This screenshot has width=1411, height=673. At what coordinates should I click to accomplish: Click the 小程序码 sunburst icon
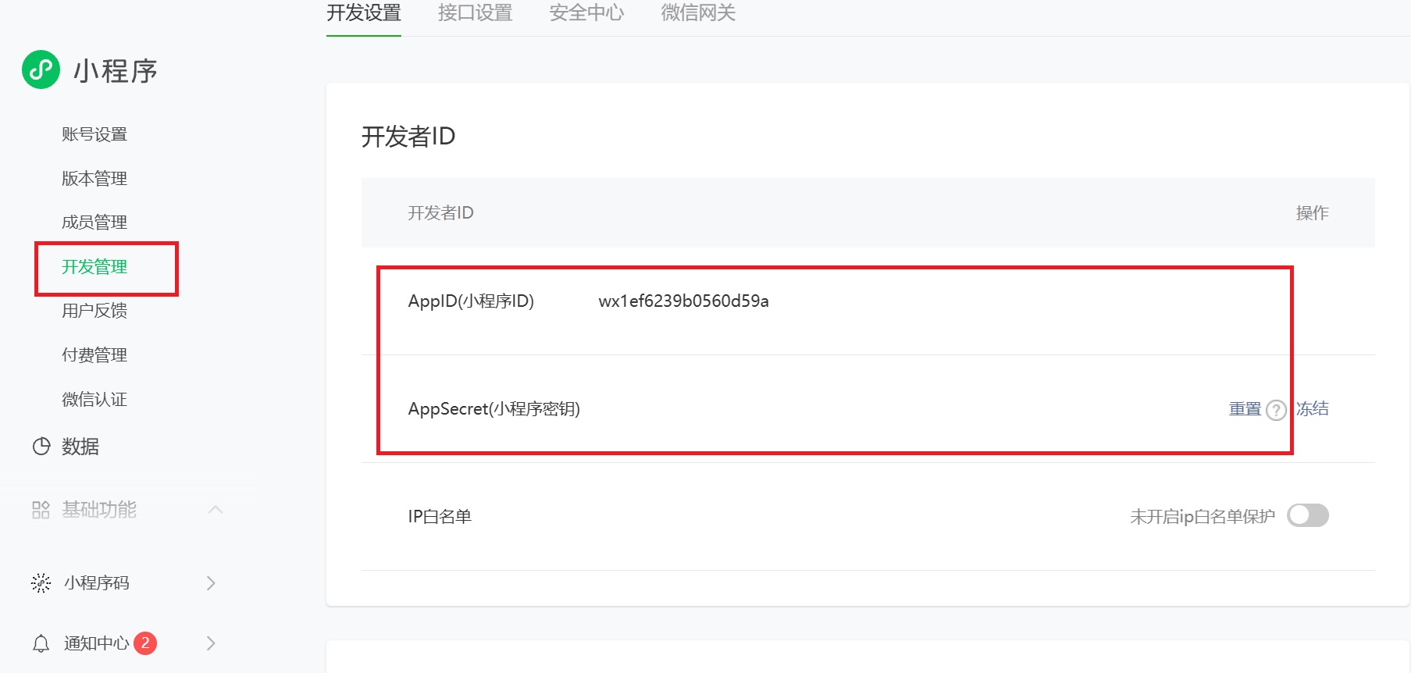pos(41,582)
